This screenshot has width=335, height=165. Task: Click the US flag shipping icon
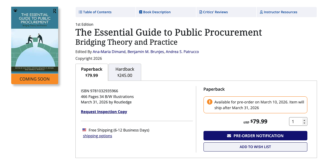click(x=84, y=130)
